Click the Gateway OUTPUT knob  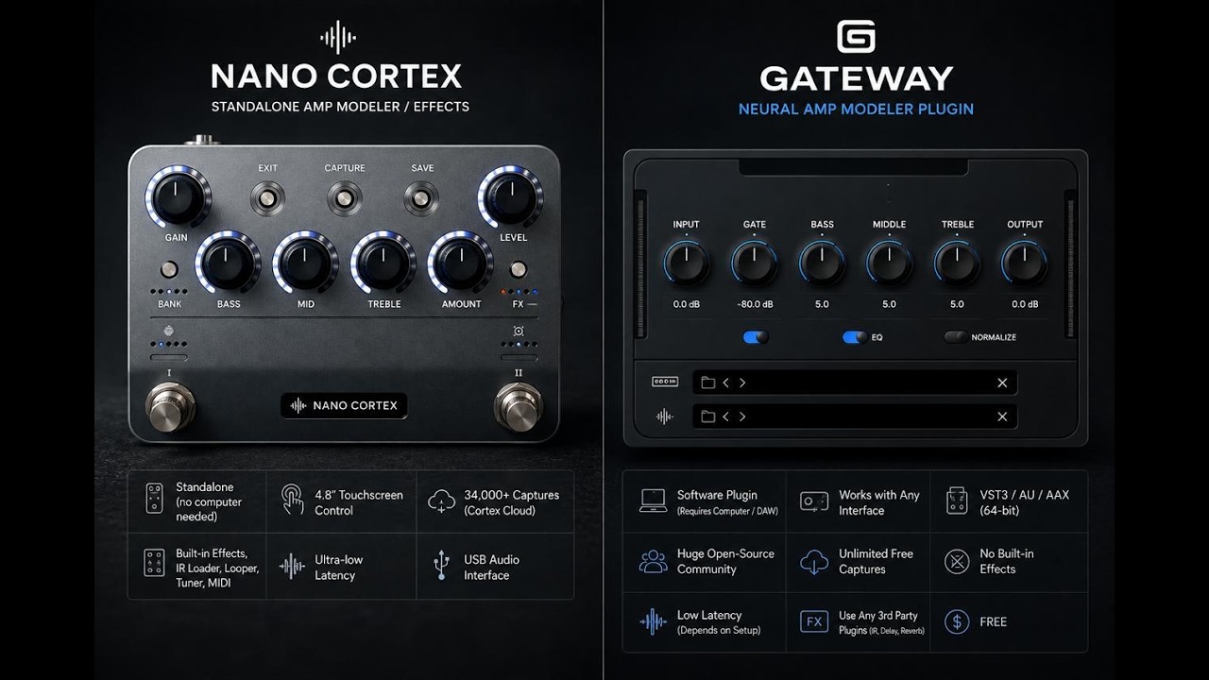pyautogui.click(x=1025, y=263)
